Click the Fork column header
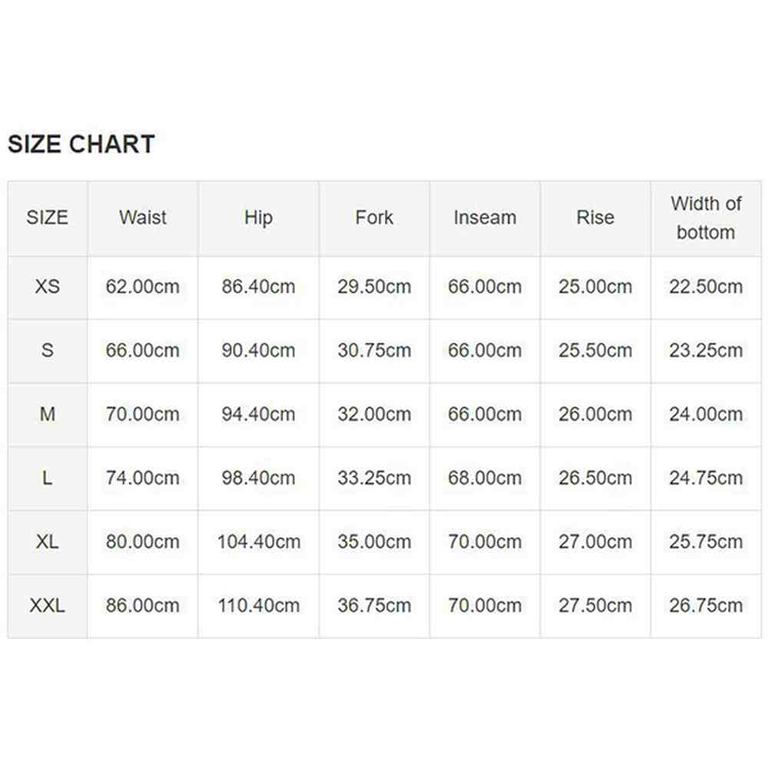Image resolution: width=768 pixels, height=768 pixels. [374, 217]
